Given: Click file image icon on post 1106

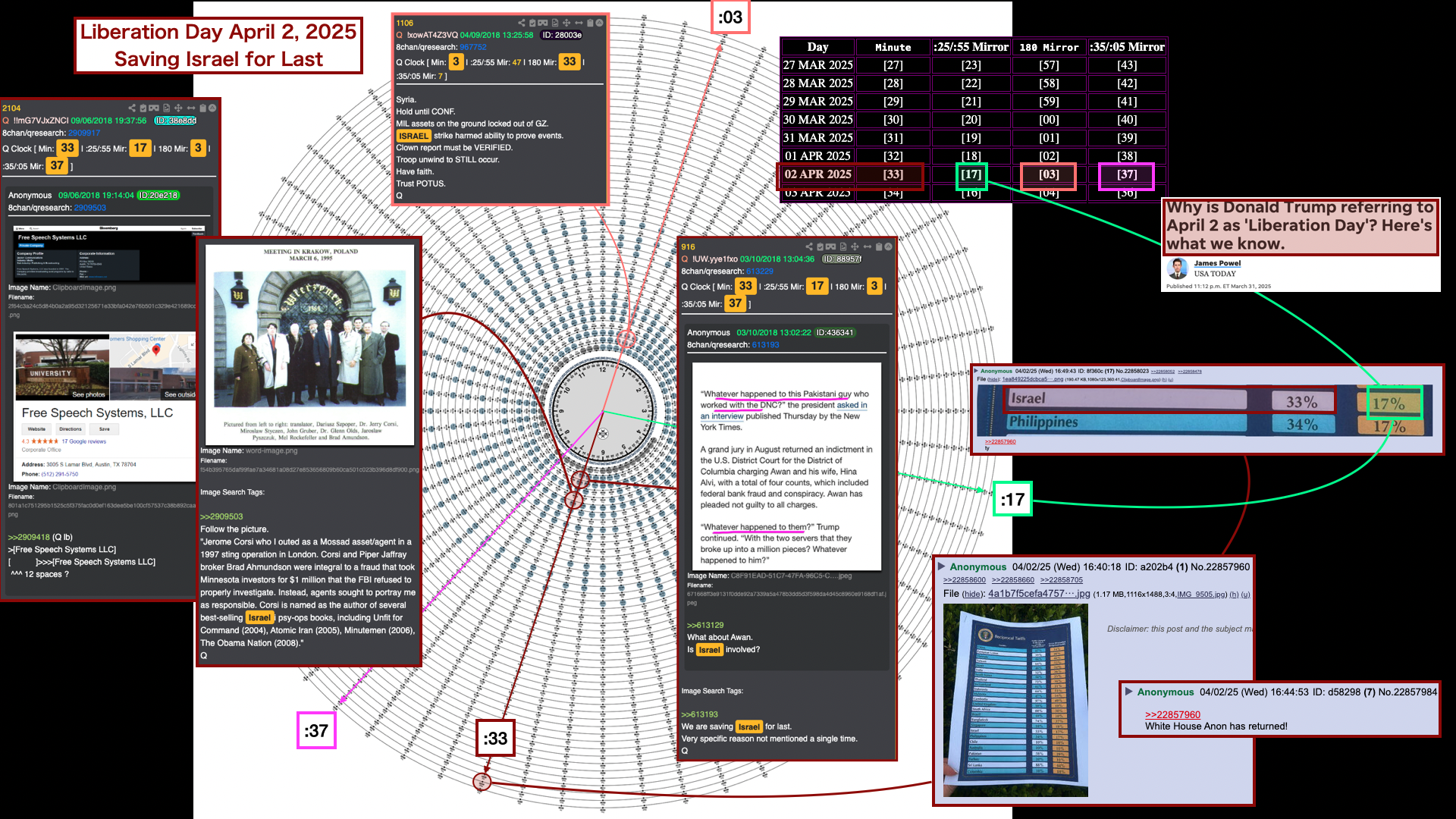Looking at the screenshot, I should click(x=555, y=24).
